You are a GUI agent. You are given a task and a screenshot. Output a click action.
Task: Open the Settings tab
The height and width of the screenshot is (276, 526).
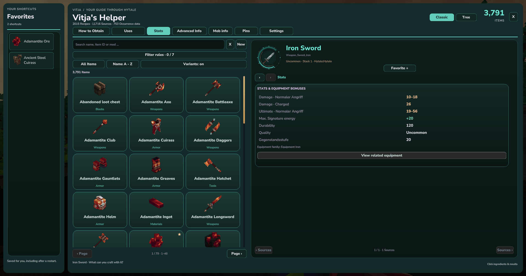[x=276, y=31]
